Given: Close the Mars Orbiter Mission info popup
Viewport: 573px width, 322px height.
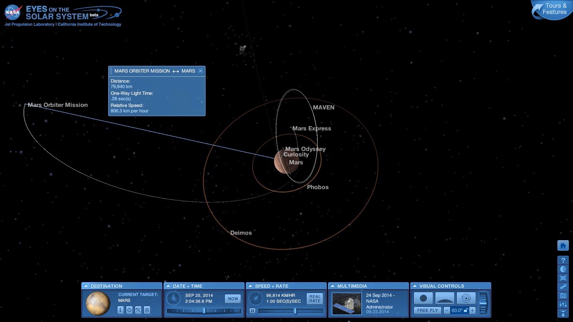Looking at the screenshot, I should tap(201, 71).
